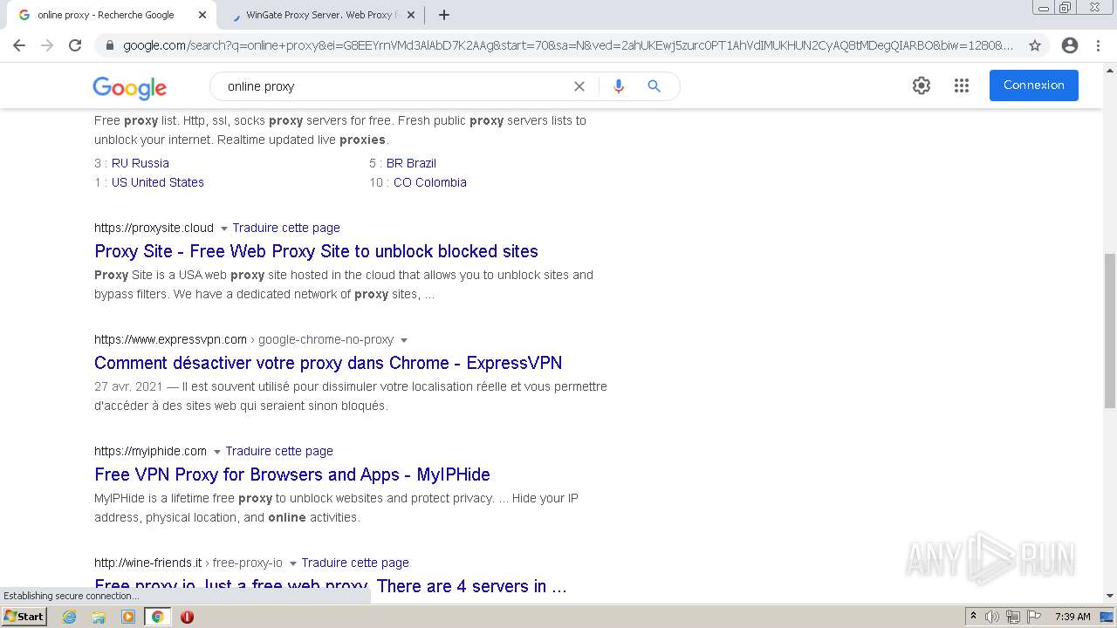Select the Chrome taskbar button
The height and width of the screenshot is (628, 1117).
tap(158, 617)
